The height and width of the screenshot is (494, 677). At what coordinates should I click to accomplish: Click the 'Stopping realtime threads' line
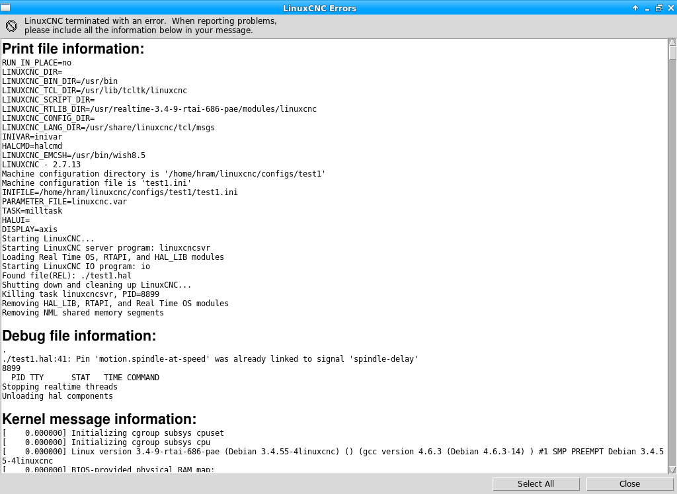tap(60, 387)
